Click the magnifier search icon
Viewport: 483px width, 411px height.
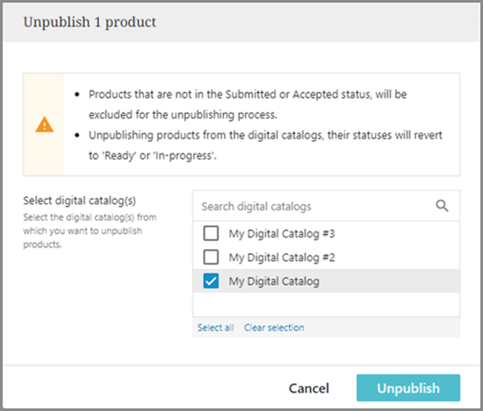point(442,206)
